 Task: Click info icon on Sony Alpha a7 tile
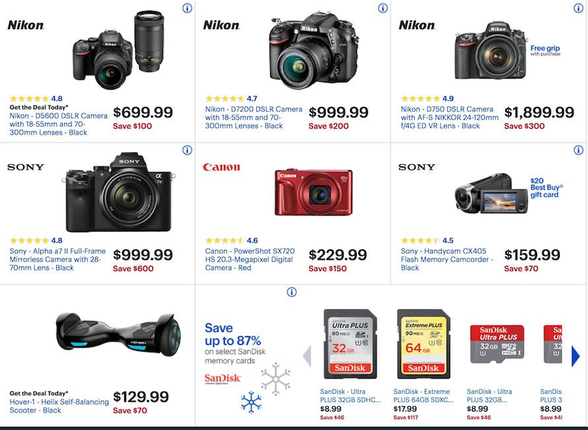click(x=187, y=150)
